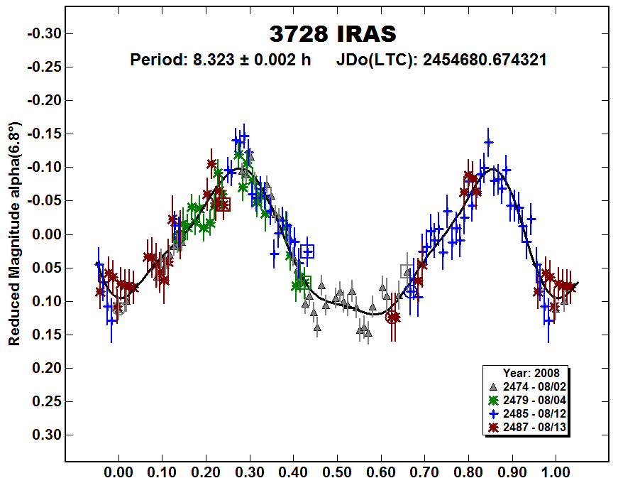Click the "Reduced Magnitude alpha(6.8°)" axis label
Screen dimensions: 618x483
point(14,234)
